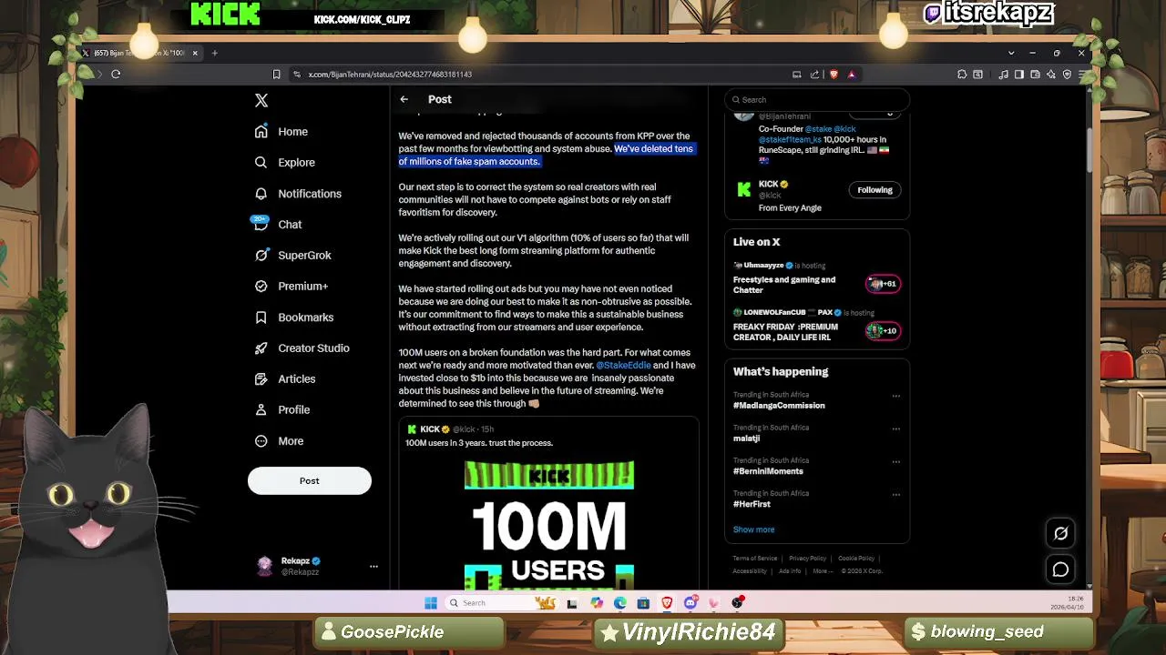Screen dimensions: 1166x655
Task: Click the X search field
Action: (x=817, y=100)
